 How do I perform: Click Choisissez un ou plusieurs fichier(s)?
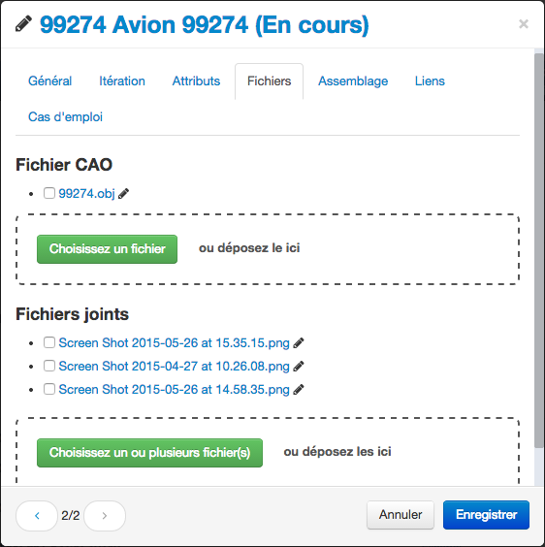click(149, 453)
